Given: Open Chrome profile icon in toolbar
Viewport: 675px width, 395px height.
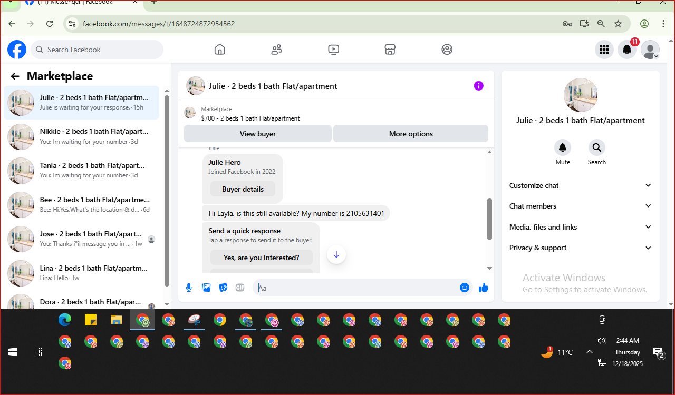Looking at the screenshot, I should (x=644, y=24).
